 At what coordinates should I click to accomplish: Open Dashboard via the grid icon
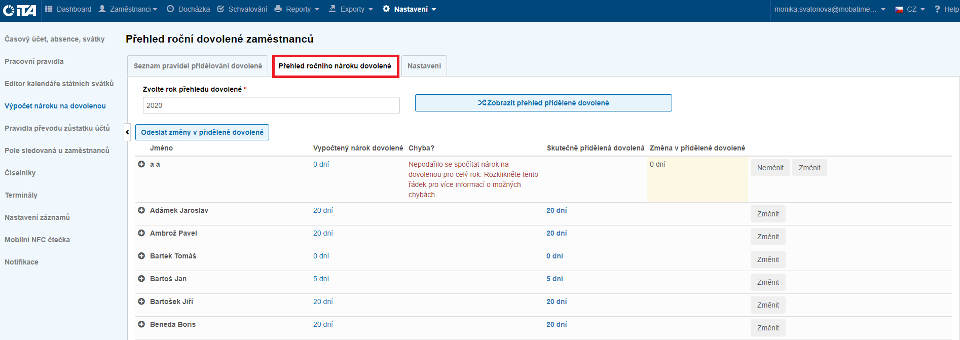coord(49,9)
